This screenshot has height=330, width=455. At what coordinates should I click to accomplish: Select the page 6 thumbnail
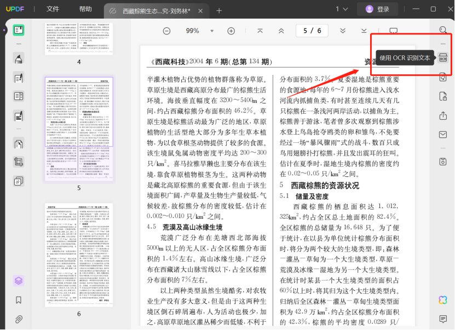[x=79, y=254]
